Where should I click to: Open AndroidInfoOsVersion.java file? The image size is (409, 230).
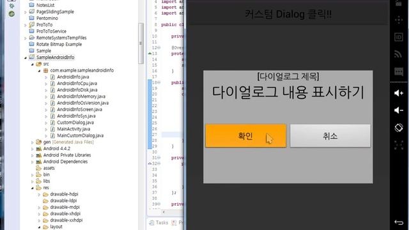click(x=82, y=103)
